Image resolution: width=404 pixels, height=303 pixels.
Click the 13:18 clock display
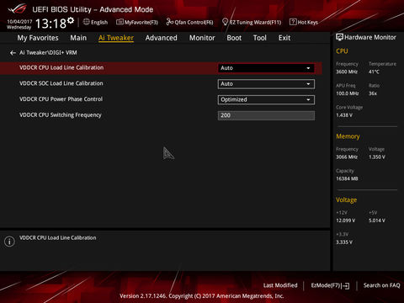click(50, 24)
